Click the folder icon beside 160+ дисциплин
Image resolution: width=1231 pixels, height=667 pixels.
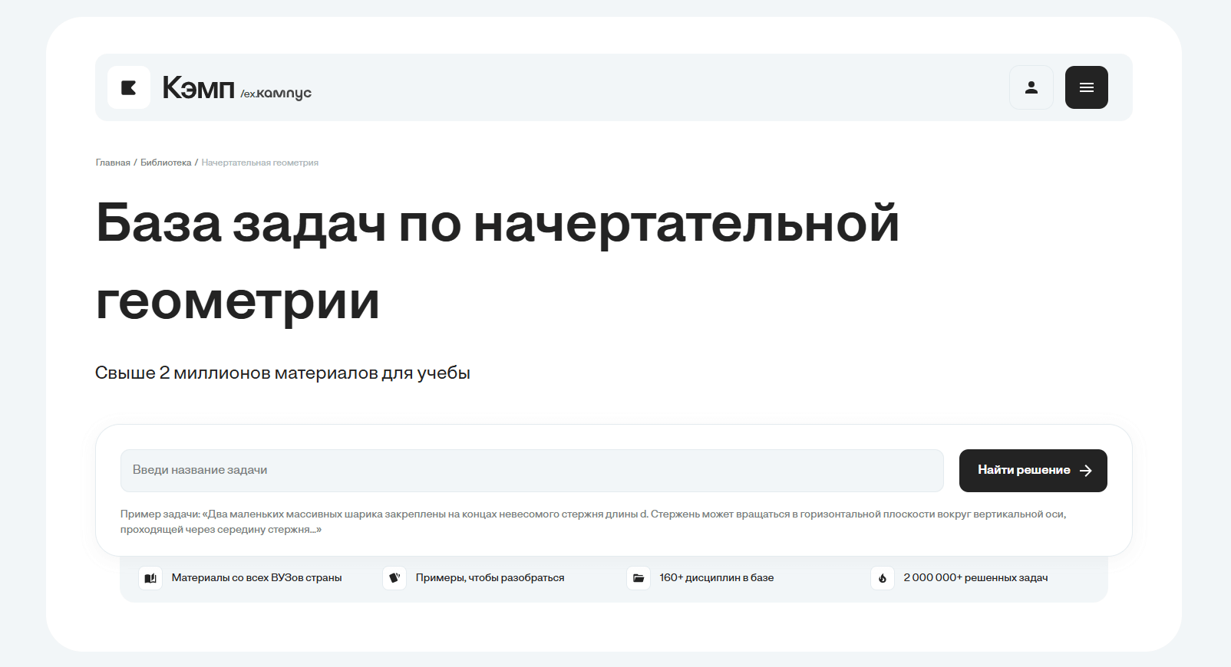tap(639, 578)
